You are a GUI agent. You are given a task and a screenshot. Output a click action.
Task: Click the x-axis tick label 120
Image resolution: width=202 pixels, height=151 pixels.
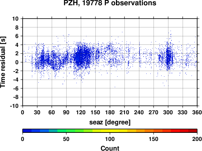(x=81, y=112)
